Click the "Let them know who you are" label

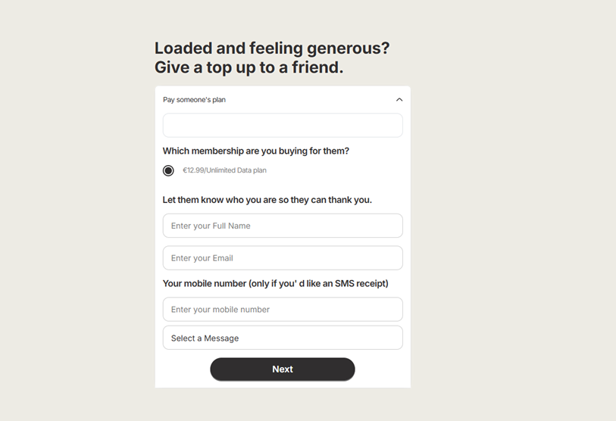click(267, 200)
